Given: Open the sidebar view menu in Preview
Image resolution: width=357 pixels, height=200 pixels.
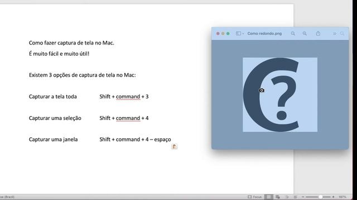Looking at the screenshot, I should tap(240, 33).
